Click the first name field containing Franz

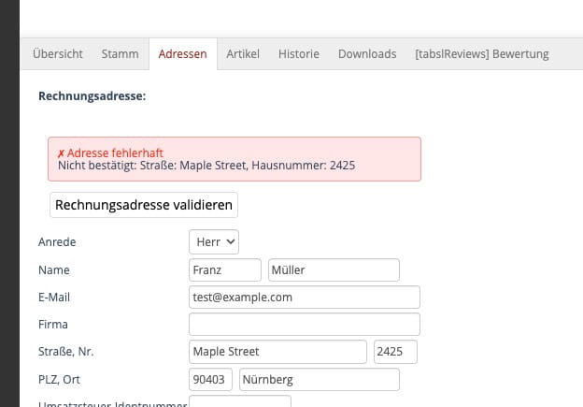[225, 270]
